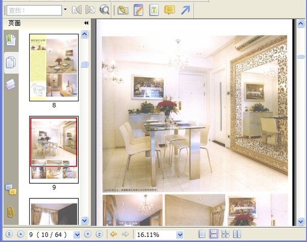Select the page 8 thumbnail
The width and height of the screenshot is (307, 242).
click(54, 67)
